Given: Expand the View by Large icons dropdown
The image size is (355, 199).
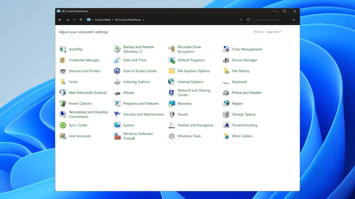Looking at the screenshot, I should 274,32.
